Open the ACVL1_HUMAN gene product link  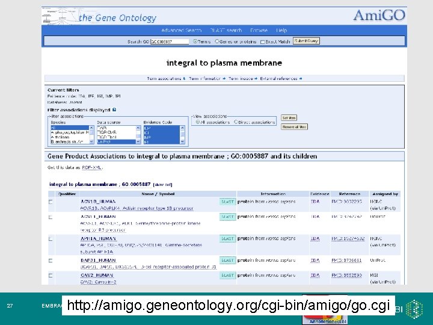98,217
